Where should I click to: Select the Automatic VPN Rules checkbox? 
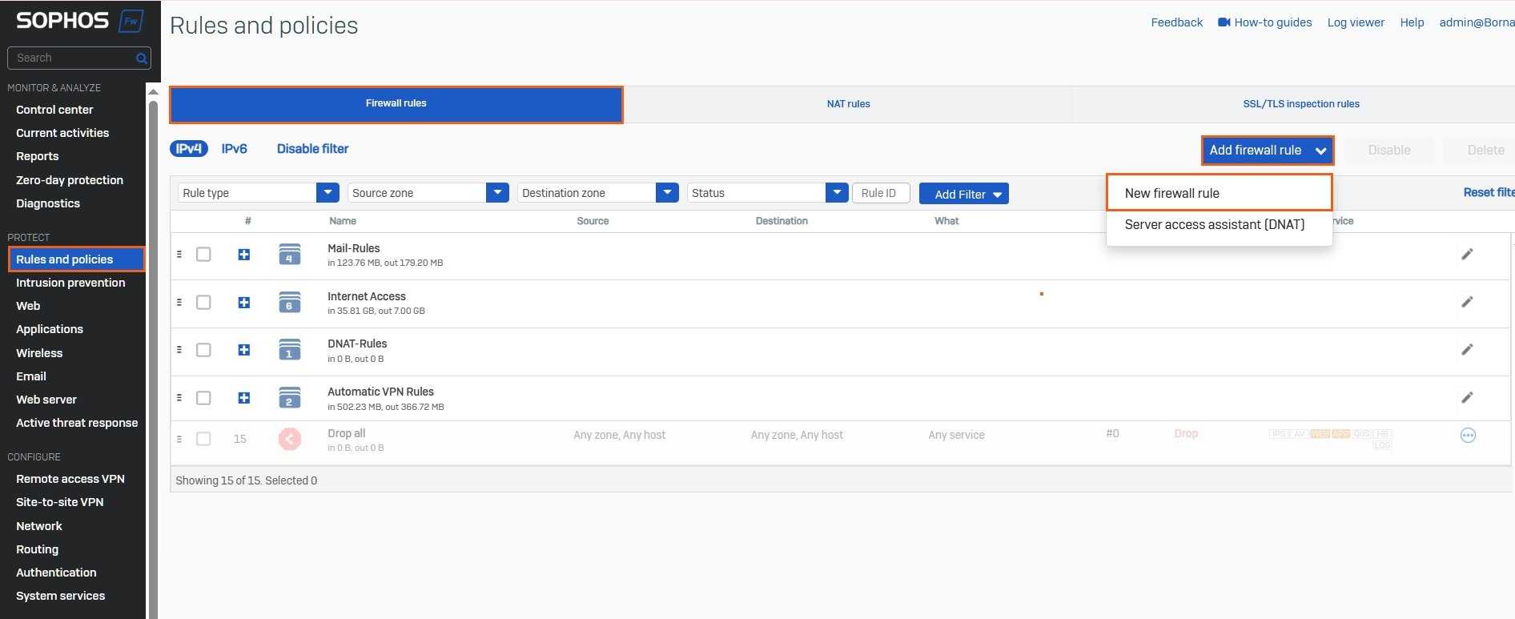click(203, 398)
